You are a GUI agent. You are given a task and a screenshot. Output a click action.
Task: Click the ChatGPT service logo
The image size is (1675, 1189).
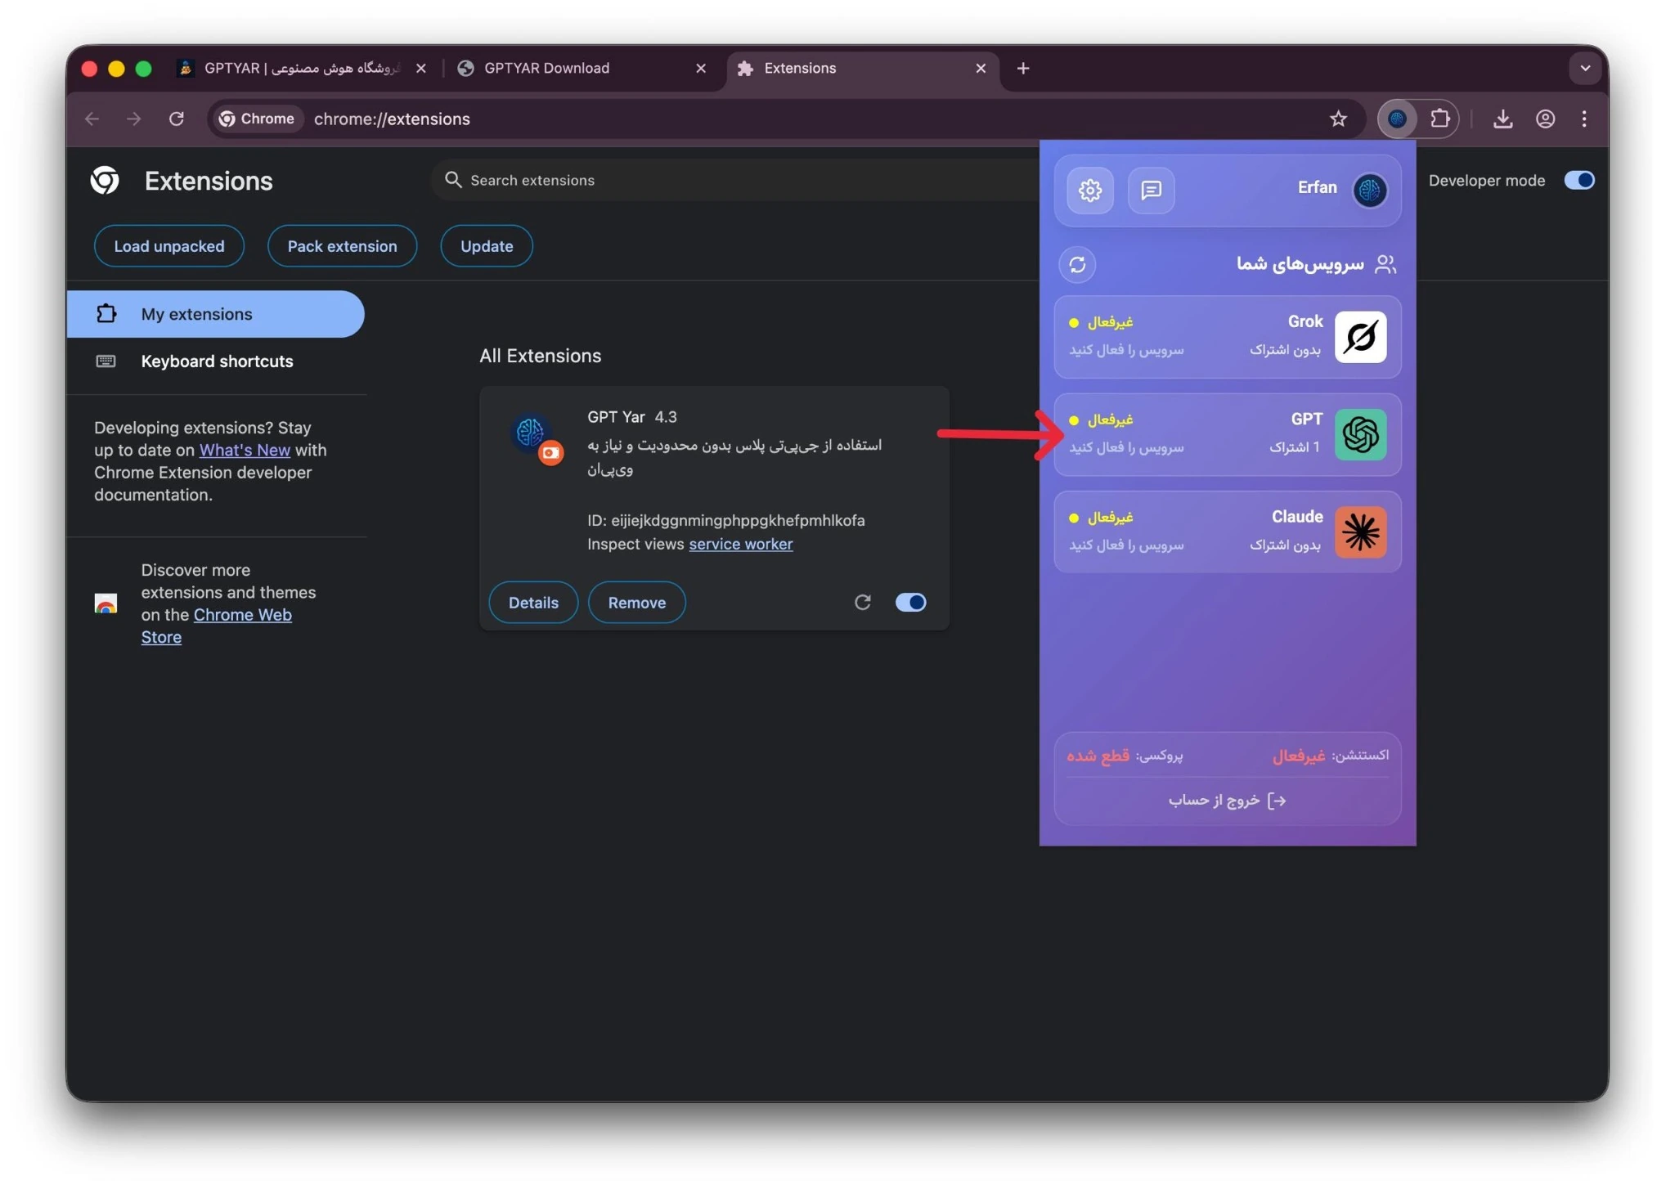(1360, 434)
